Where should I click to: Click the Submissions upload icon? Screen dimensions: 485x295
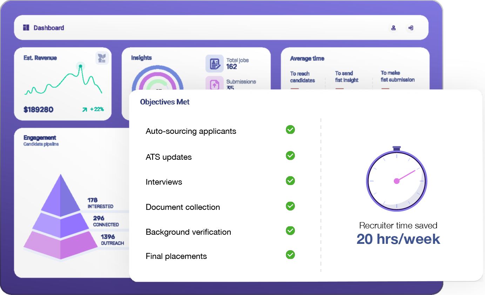215,84
